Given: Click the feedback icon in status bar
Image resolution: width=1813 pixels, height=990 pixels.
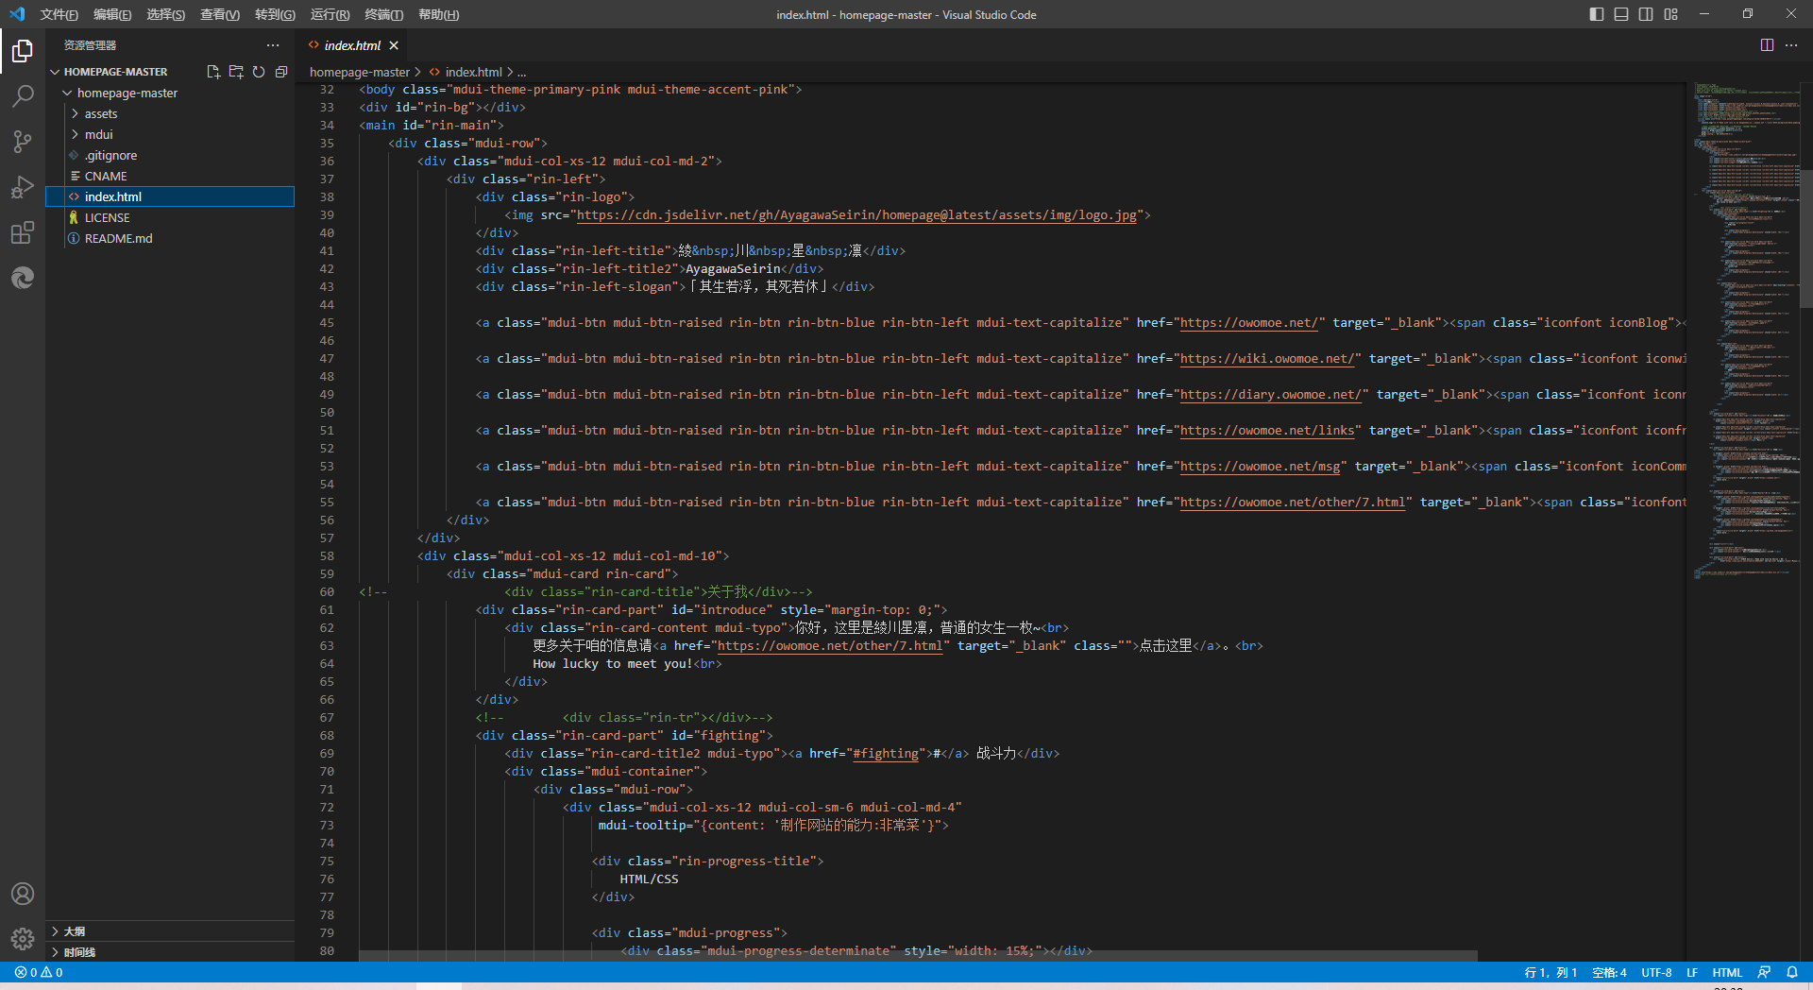Looking at the screenshot, I should [x=1764, y=972].
